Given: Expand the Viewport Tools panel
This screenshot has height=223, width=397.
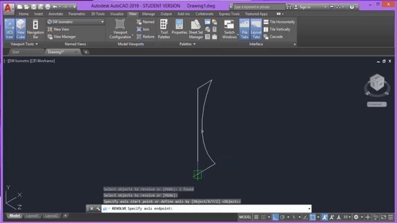Looking at the screenshot, I should click(24, 44).
